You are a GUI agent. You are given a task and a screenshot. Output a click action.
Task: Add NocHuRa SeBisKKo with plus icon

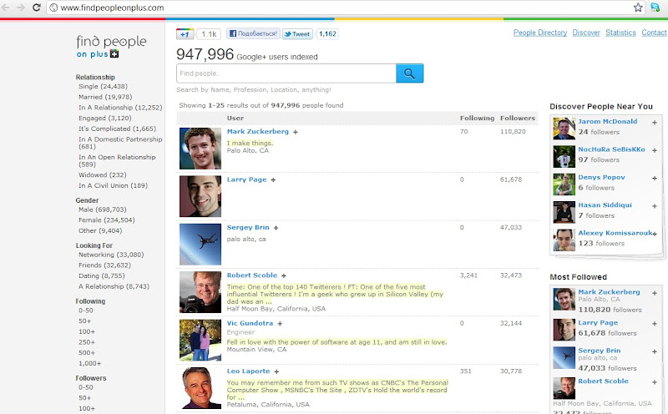(655, 150)
